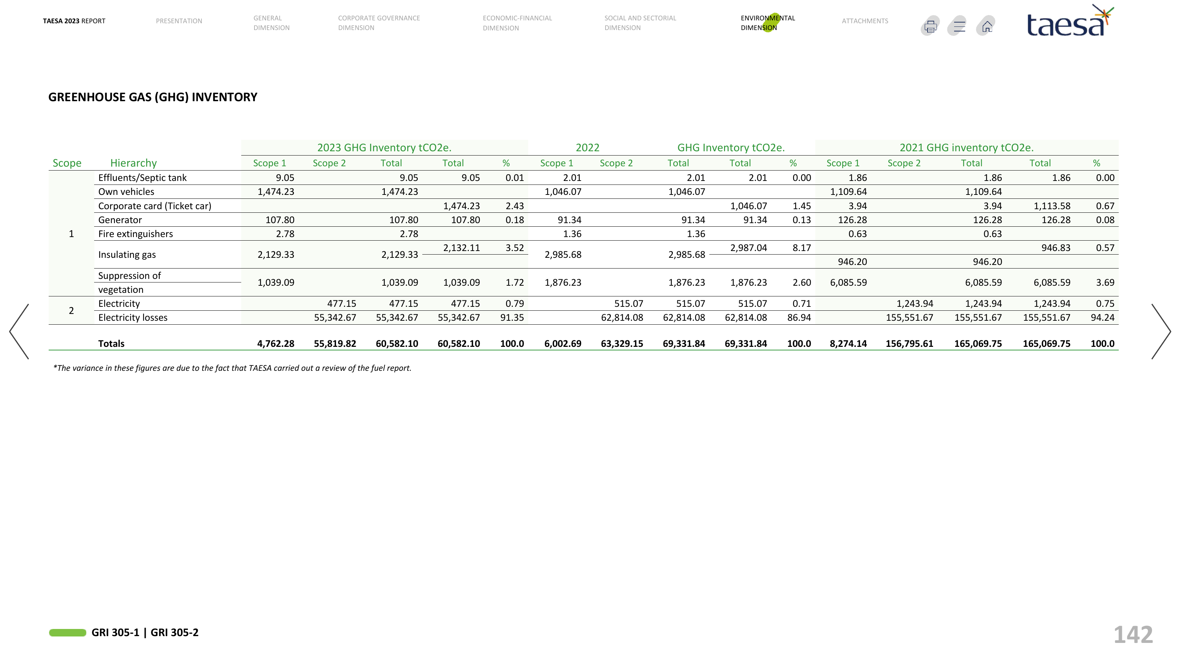Open the General Dimension section
This screenshot has width=1181, height=664.
271,23
